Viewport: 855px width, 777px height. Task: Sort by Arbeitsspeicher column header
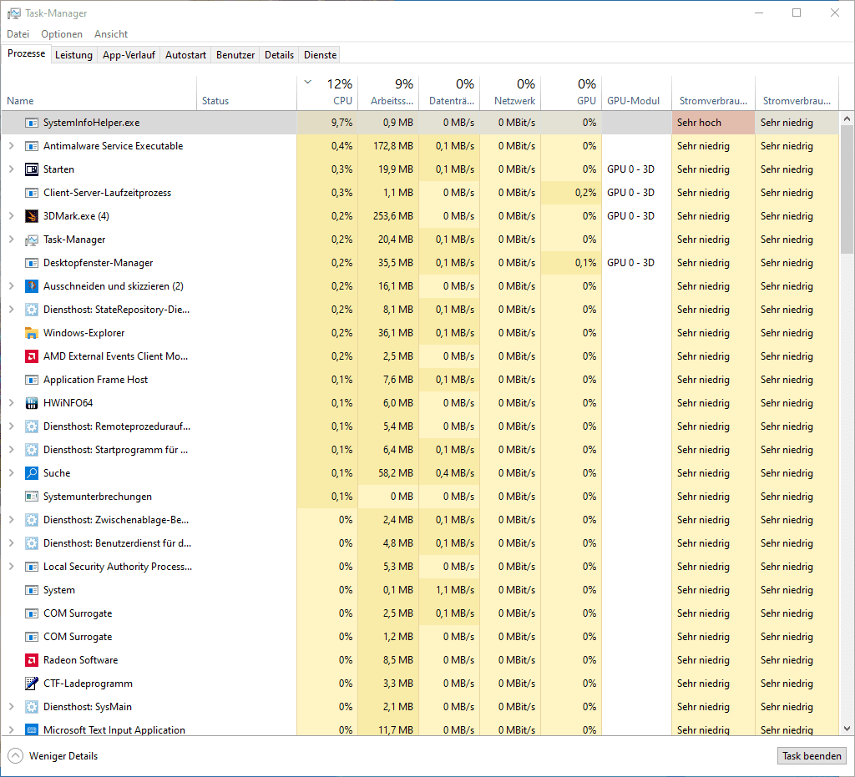(x=388, y=93)
